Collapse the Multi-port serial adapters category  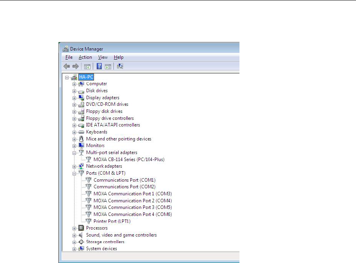tap(74, 153)
